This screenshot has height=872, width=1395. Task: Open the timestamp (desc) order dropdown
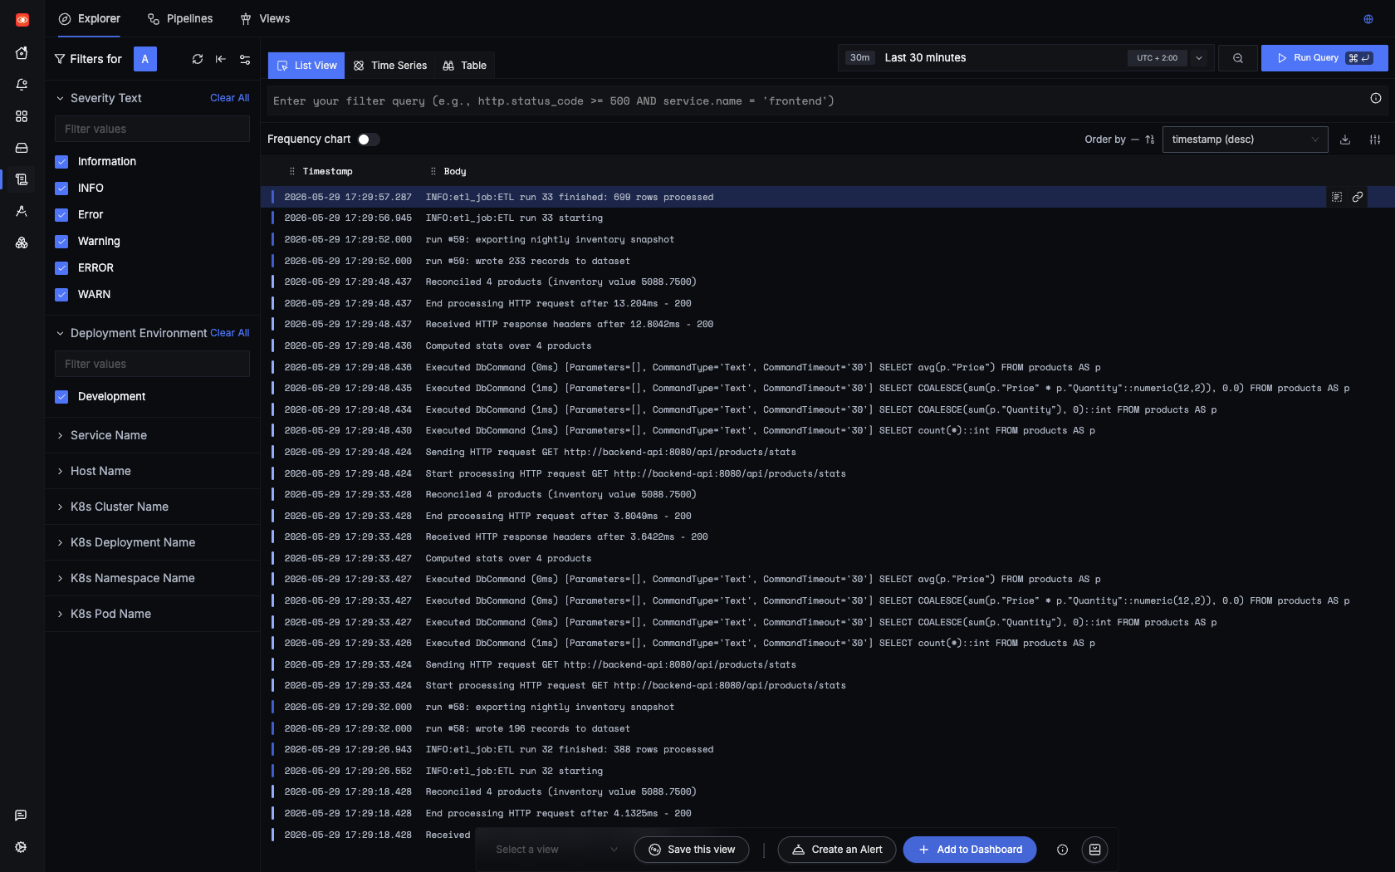point(1245,140)
